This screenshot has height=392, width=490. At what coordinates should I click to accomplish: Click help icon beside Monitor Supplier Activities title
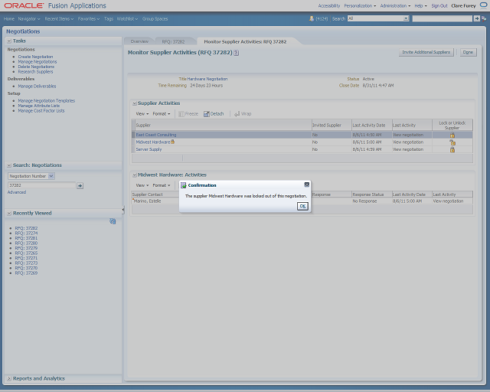tap(237, 53)
